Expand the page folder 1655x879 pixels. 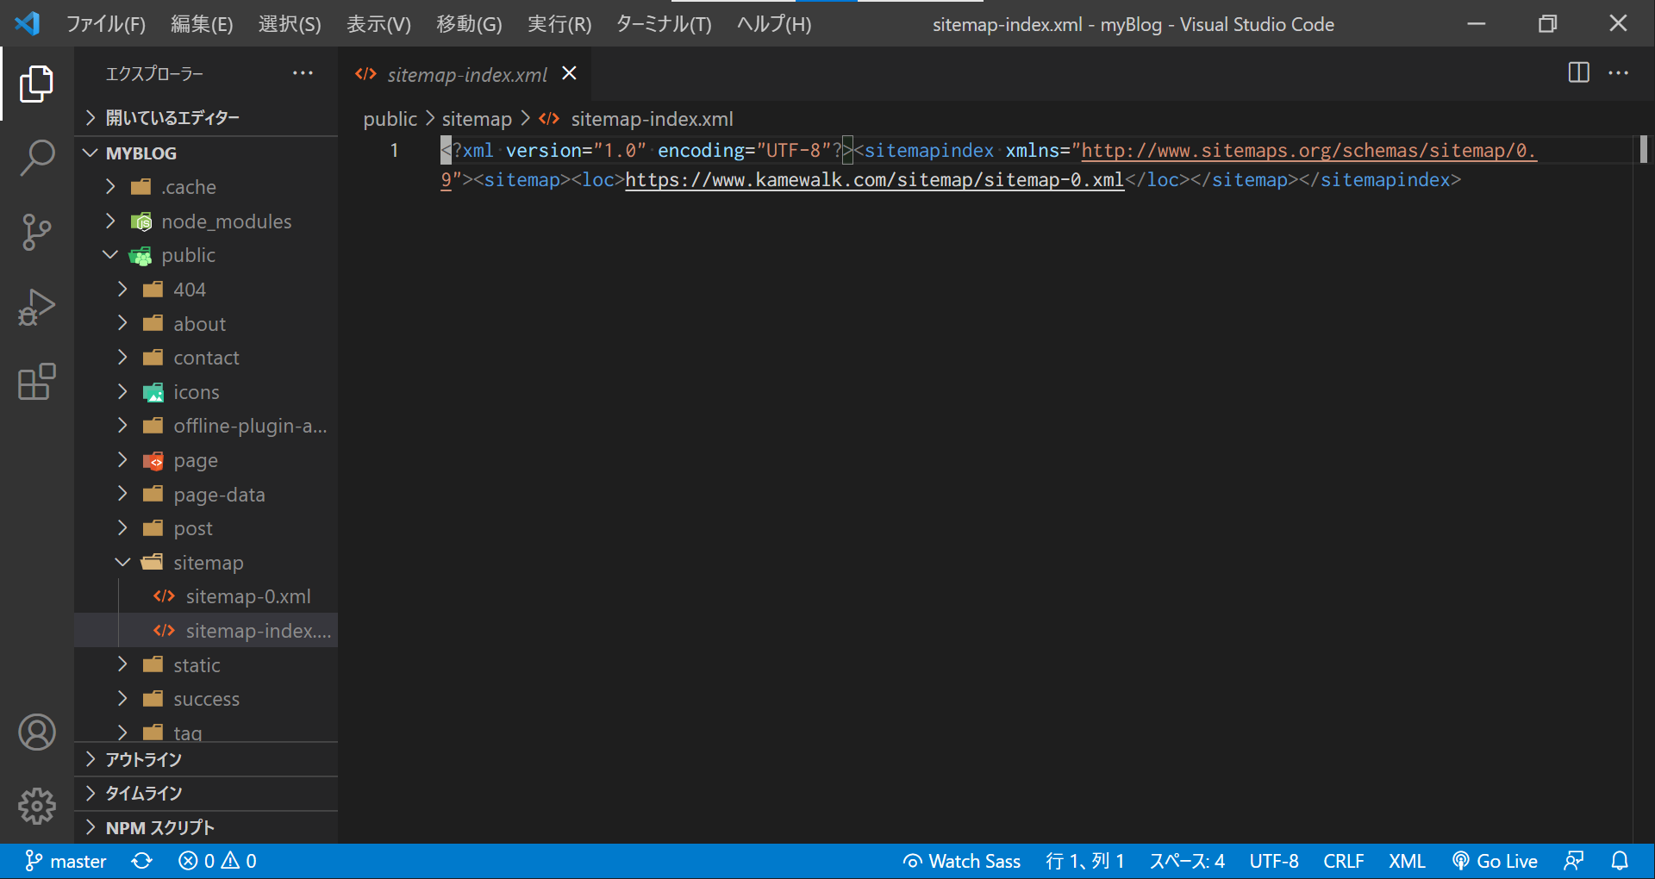(206, 460)
